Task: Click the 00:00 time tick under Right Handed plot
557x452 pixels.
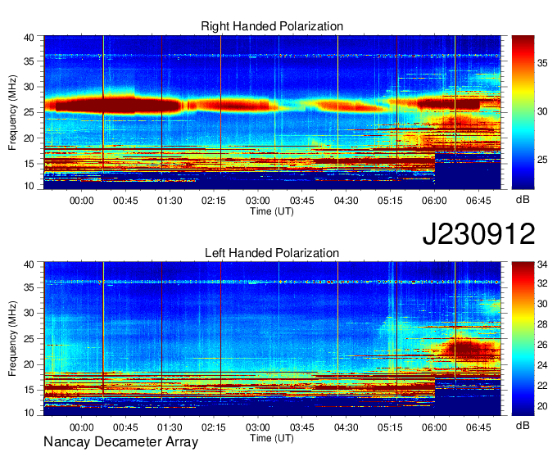Action: click(x=81, y=201)
